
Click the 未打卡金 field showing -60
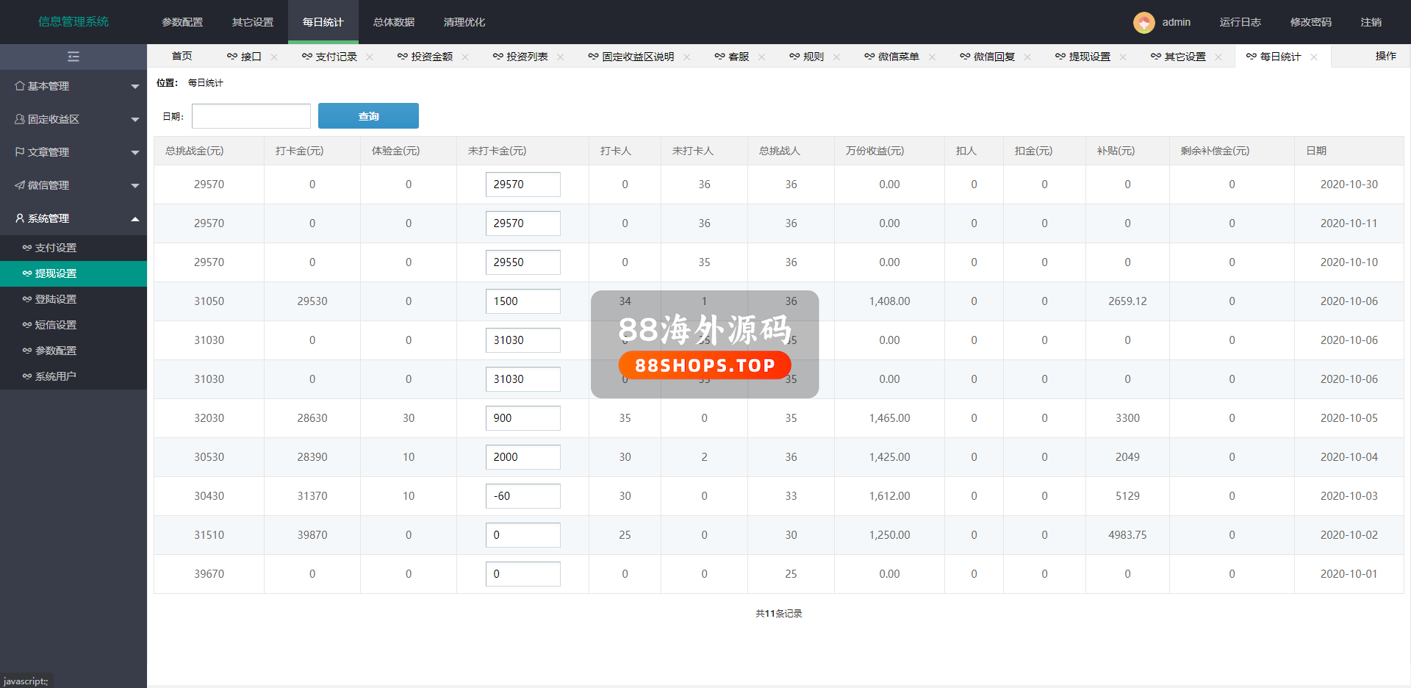click(523, 496)
